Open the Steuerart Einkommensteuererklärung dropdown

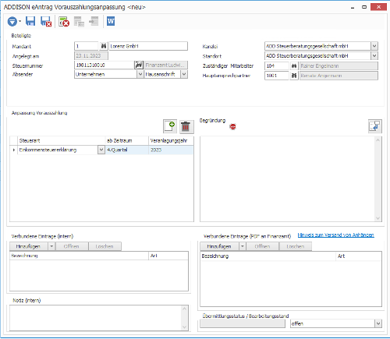[101, 150]
